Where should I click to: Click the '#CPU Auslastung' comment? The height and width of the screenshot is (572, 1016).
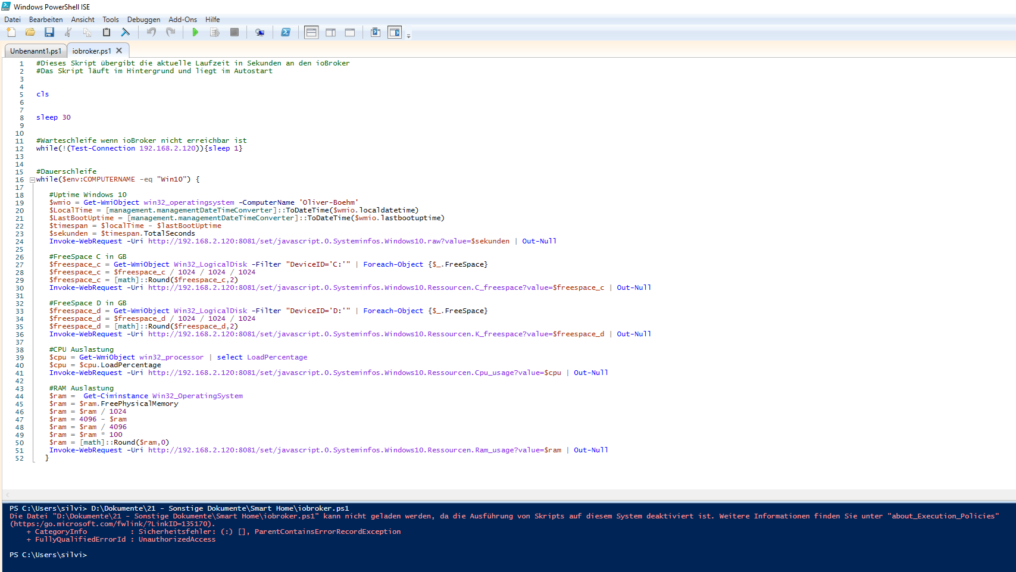click(x=82, y=349)
